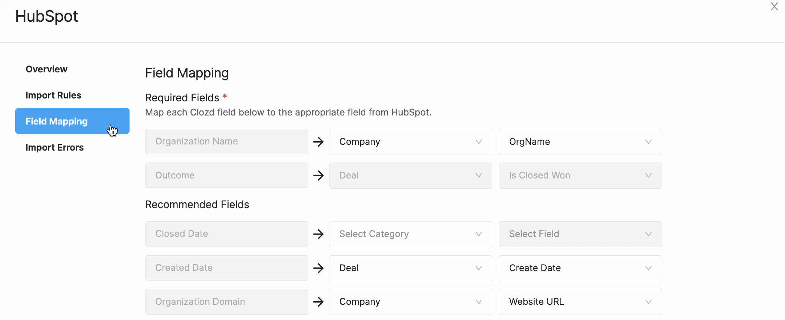Image resolution: width=785 pixels, height=320 pixels.
Task: Click the arrow icon beside Closed Date
Action: coord(318,234)
